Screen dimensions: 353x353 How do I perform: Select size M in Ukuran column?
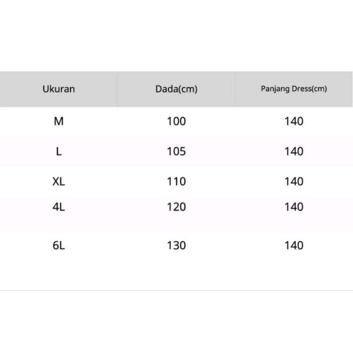[x=59, y=121]
